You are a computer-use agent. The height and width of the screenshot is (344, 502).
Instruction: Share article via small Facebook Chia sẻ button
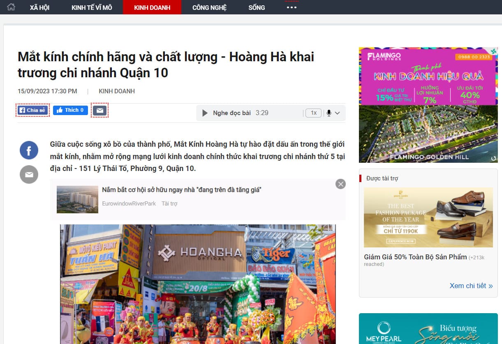pos(33,110)
